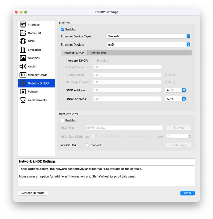Open the Interface settings icon
This screenshot has width=213, height=219.
click(x=23, y=24)
